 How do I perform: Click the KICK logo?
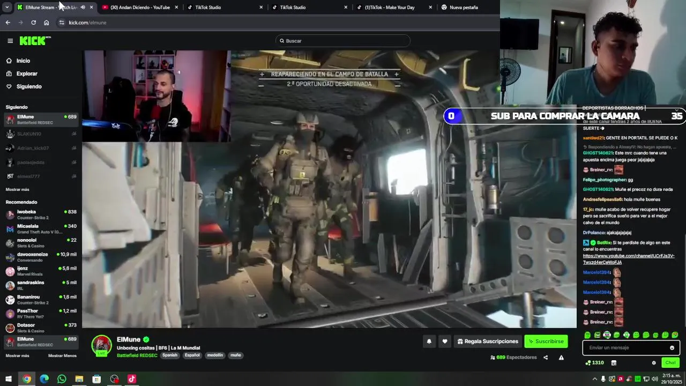[x=35, y=41]
